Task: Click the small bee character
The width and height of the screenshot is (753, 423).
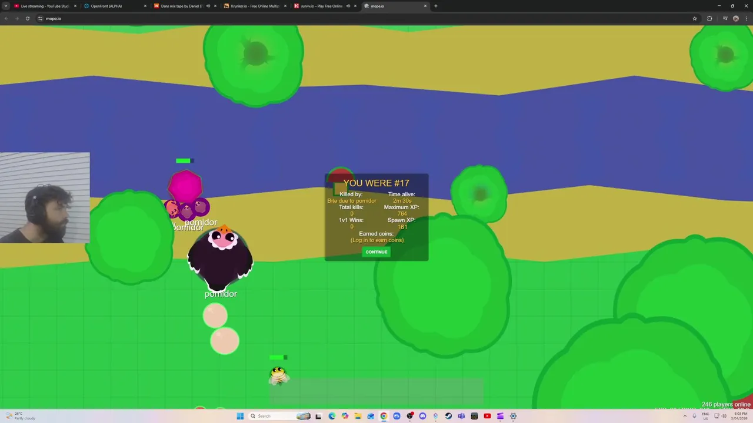Action: 278,375
